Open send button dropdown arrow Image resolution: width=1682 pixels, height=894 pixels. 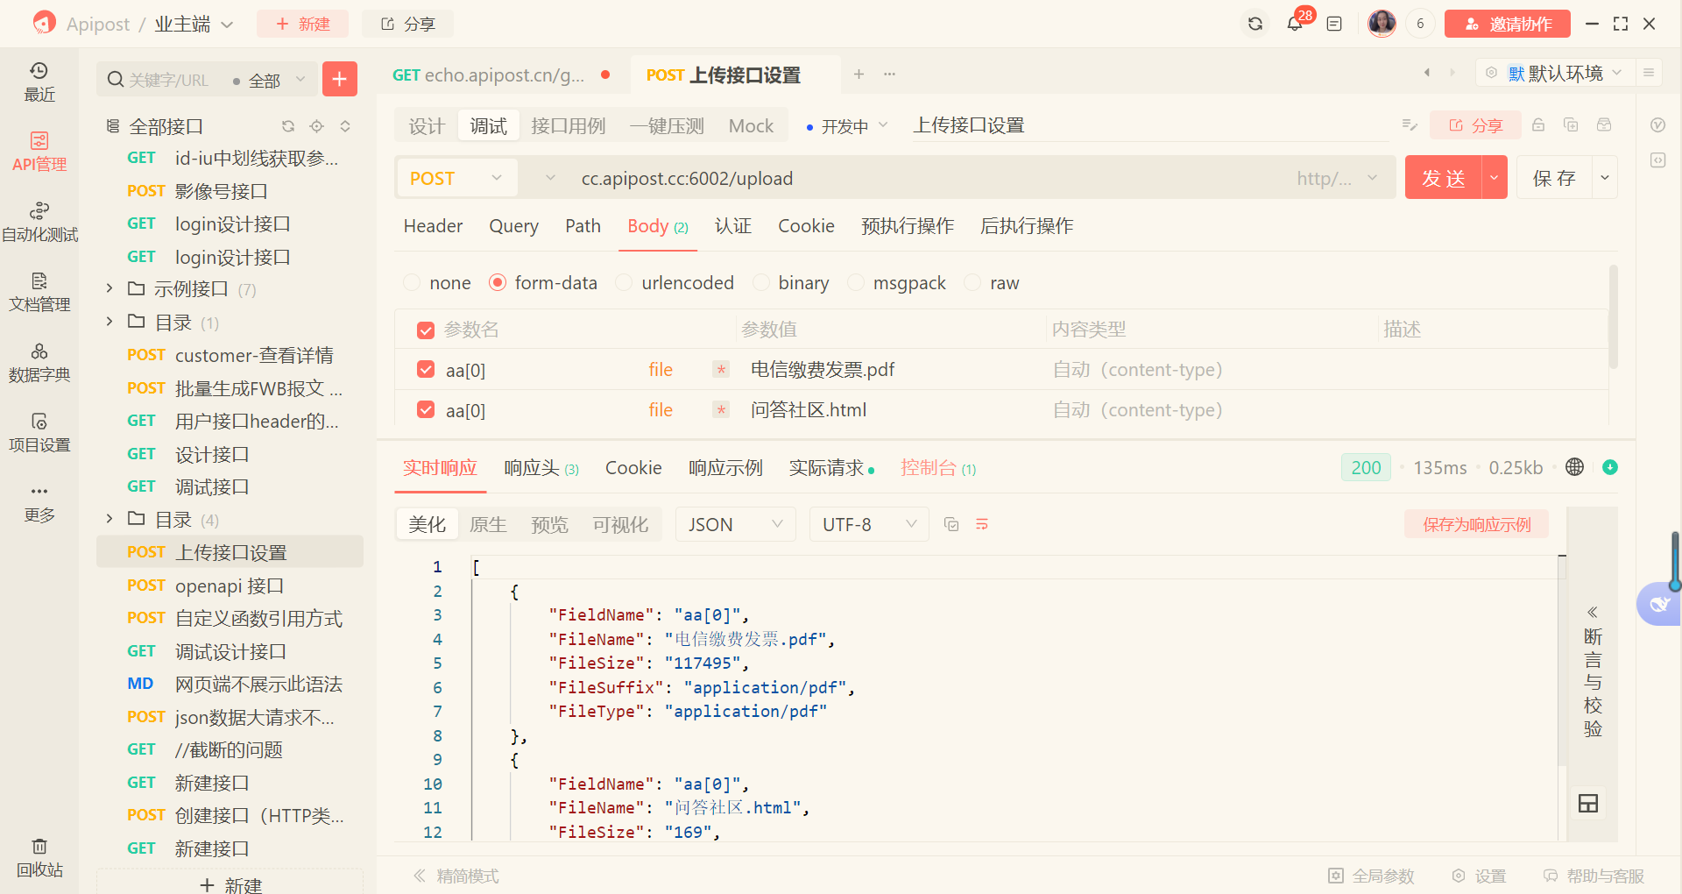1495,178
